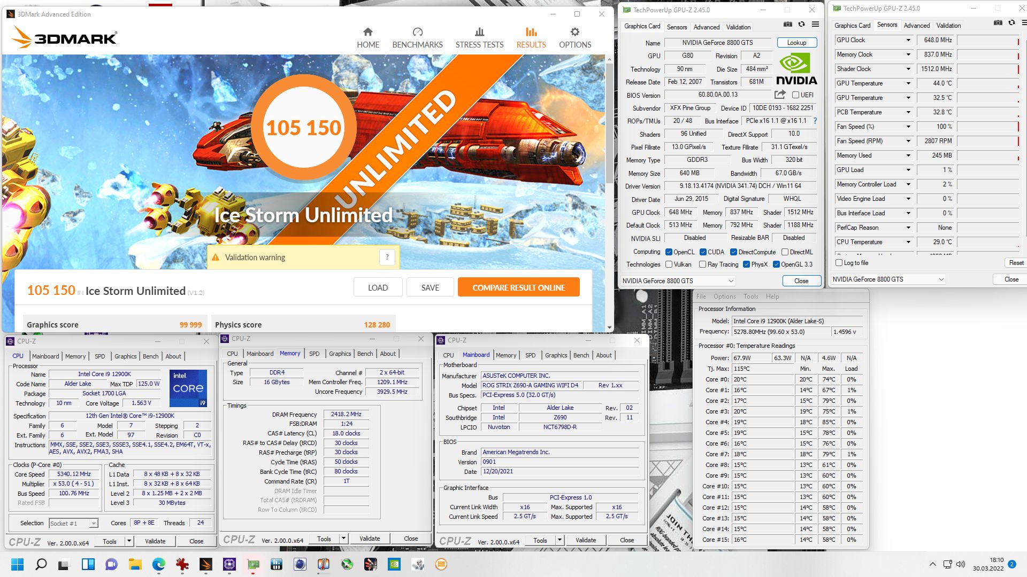Switch to CPU-Z via purple chip taskbar icon

point(229,564)
